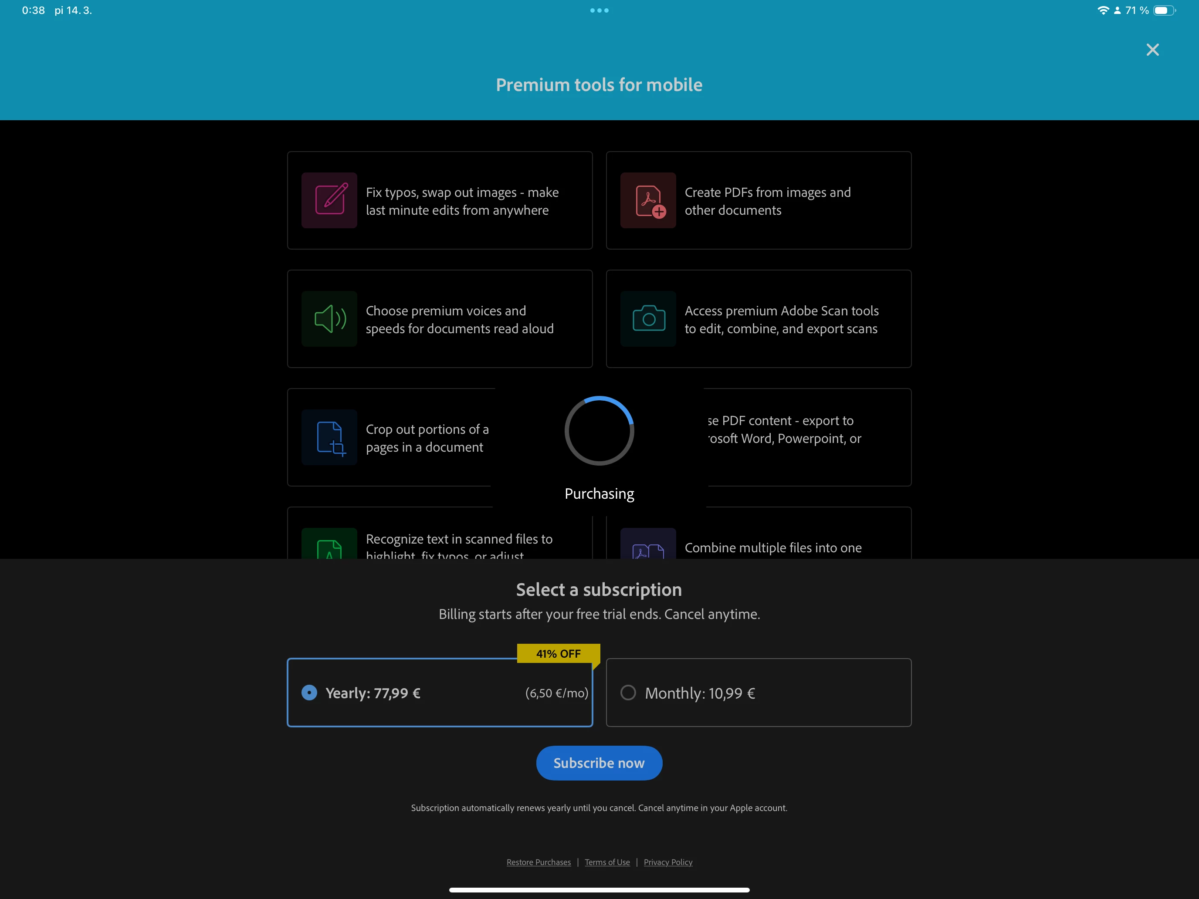
Task: Tap the home indicator bar at bottom
Action: 599,890
